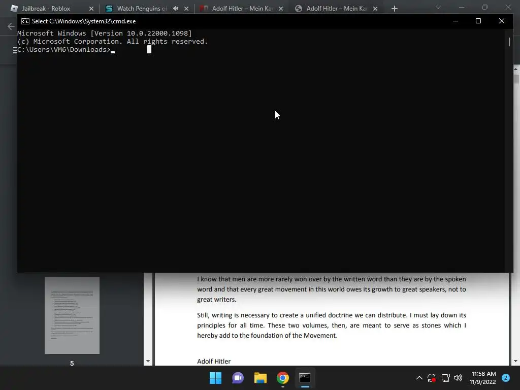
Task: Click the PDF sidebar scroll-down arrow
Action: [x=148, y=361]
